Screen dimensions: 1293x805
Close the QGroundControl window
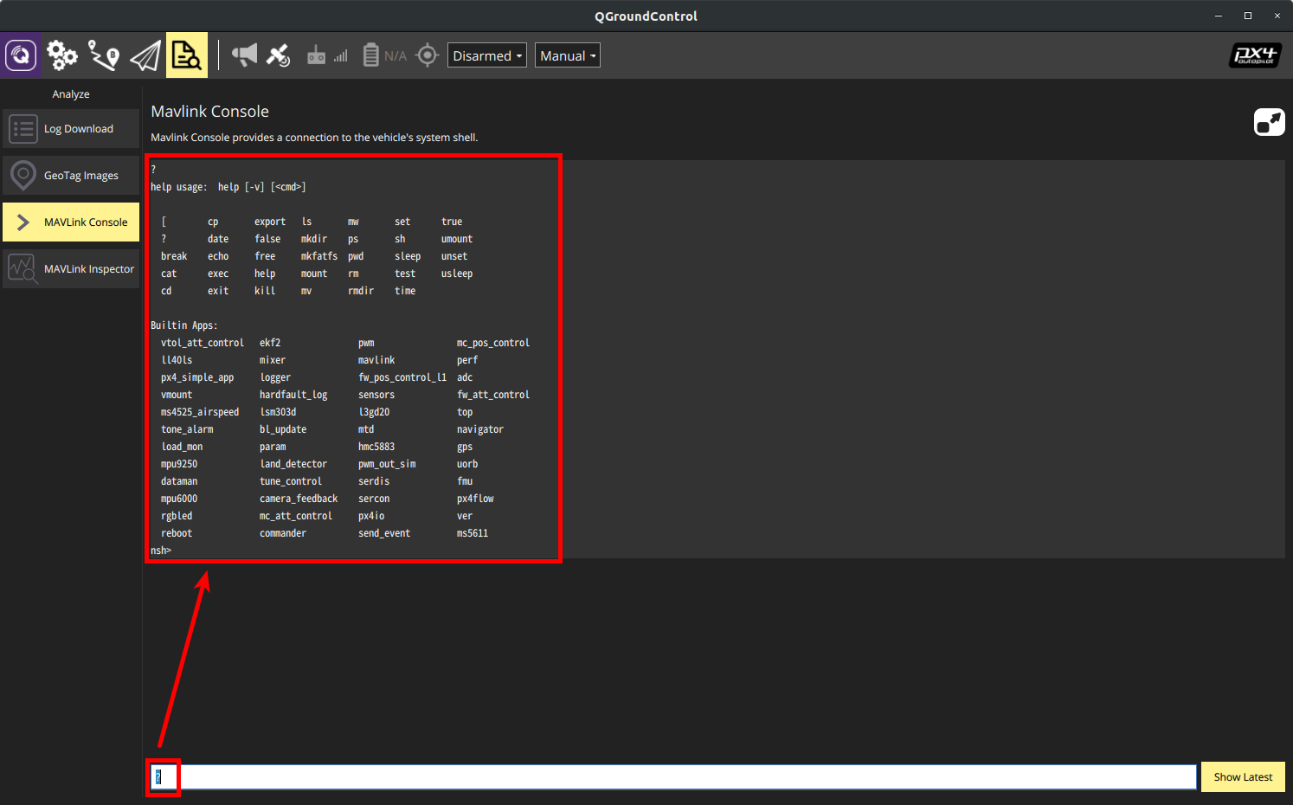(x=1277, y=16)
